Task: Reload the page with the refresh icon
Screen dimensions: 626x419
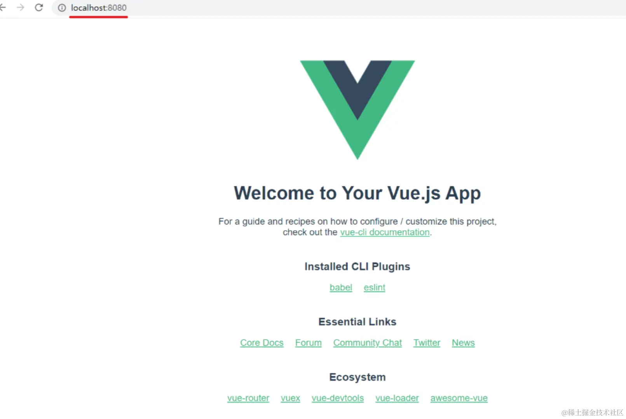Action: 39,7
